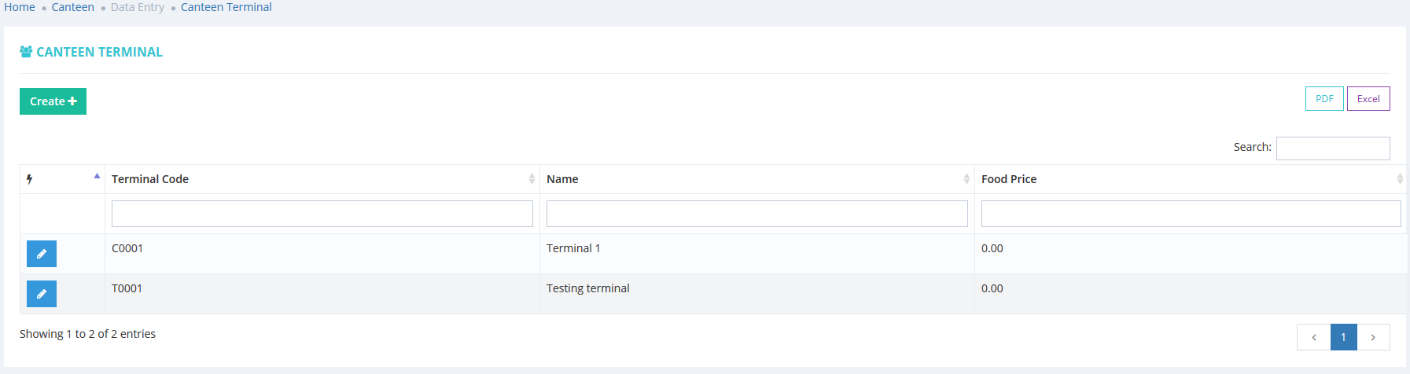Screen dimensions: 1410x374
Task: Click the Name column filter box
Action: pyautogui.click(x=757, y=214)
